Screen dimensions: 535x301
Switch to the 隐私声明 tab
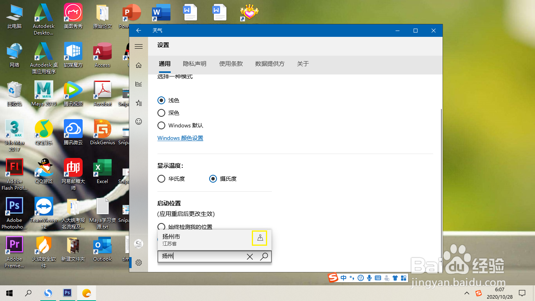194,63
